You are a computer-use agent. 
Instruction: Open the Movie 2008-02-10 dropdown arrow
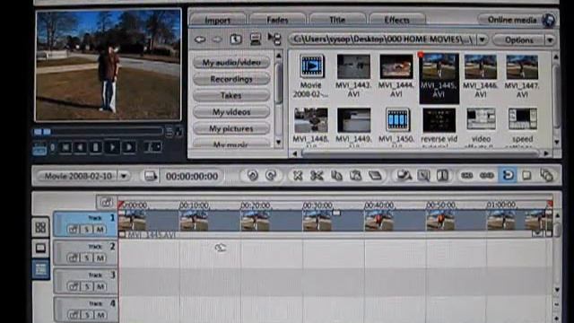[124, 176]
